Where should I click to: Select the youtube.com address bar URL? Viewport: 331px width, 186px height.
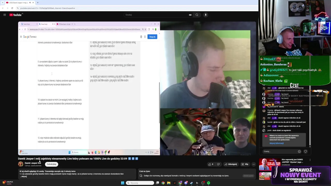tap(48, 8)
